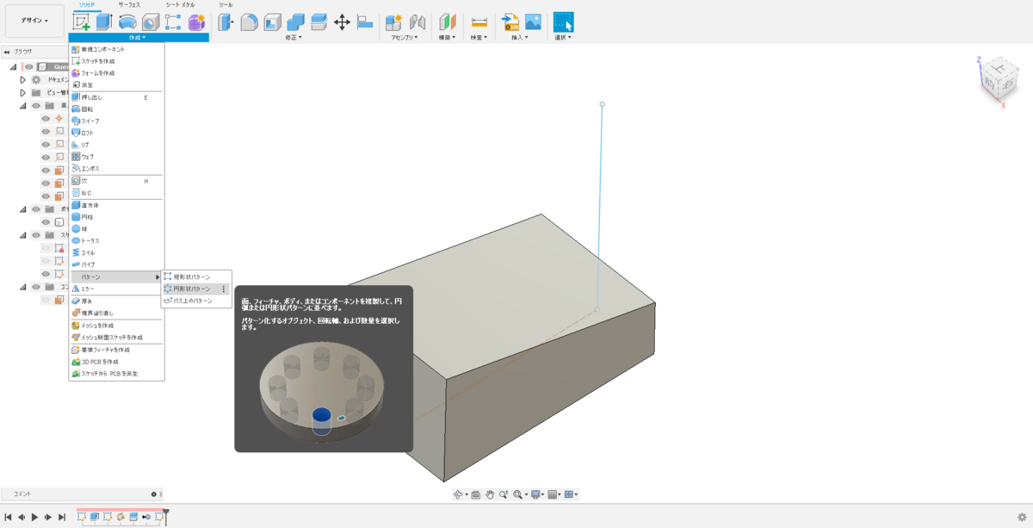Click the Select tool icon above 選択
This screenshot has height=528, width=1033.
(x=563, y=22)
